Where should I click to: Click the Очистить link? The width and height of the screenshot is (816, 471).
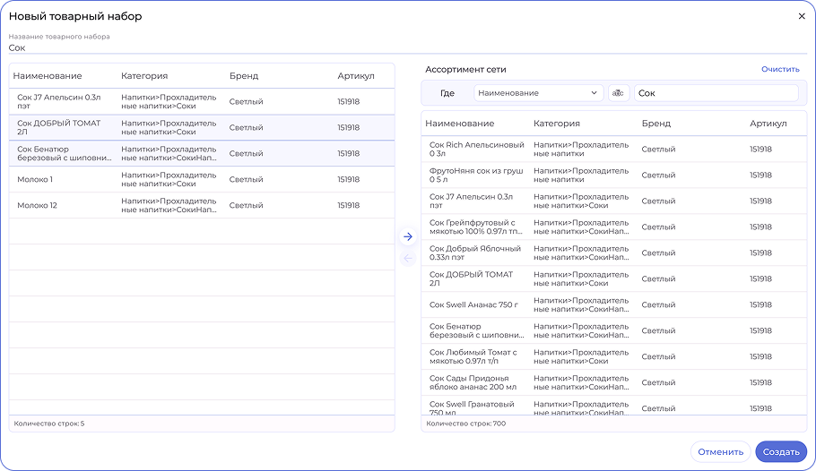click(x=780, y=69)
